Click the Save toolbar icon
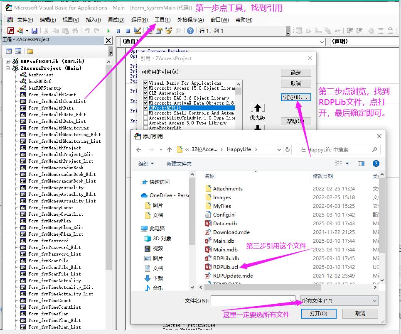Image resolution: width=401 pixels, height=334 pixels. (x=34, y=31)
